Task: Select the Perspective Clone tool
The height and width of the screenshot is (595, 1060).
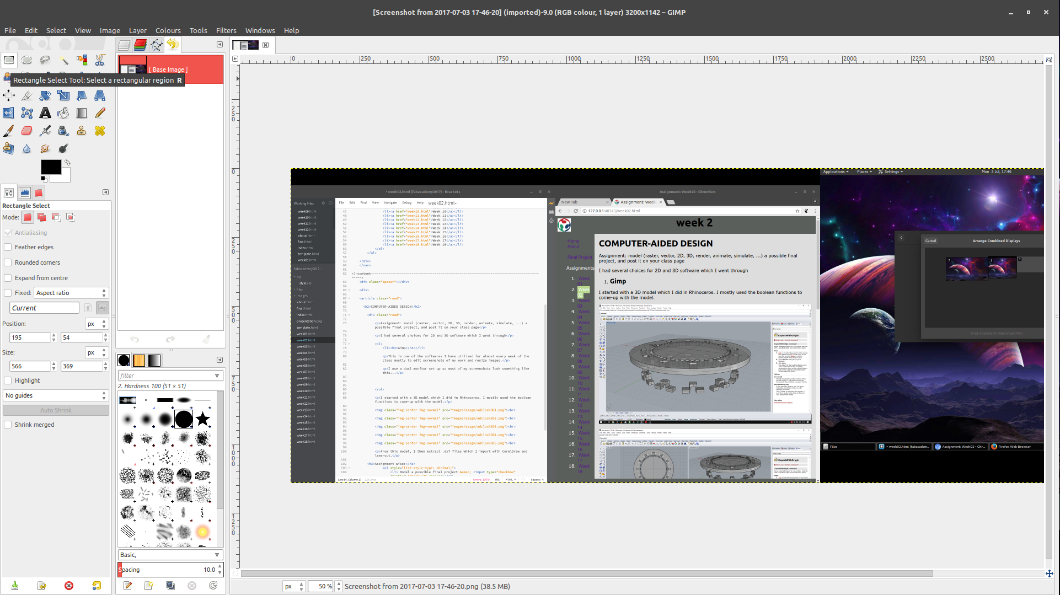Action: point(9,148)
